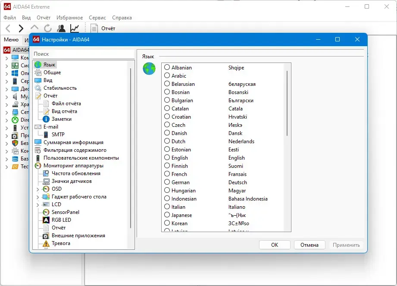Open the Вид menu in menu bar

click(x=26, y=18)
